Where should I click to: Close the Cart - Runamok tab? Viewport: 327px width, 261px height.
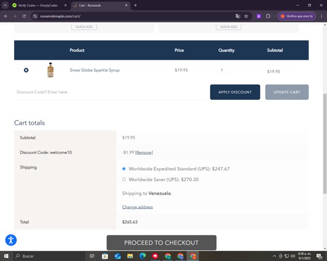click(x=126, y=6)
